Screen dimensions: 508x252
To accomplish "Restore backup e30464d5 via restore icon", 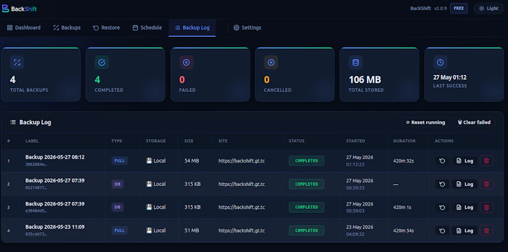I will [x=442, y=208].
